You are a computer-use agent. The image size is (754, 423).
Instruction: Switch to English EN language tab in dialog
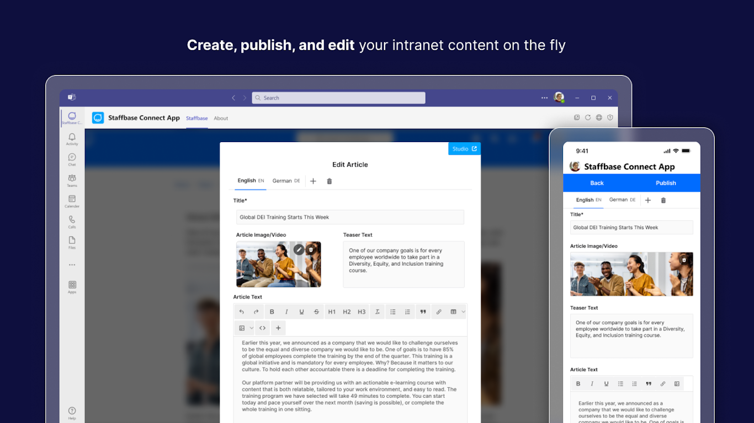tap(251, 181)
